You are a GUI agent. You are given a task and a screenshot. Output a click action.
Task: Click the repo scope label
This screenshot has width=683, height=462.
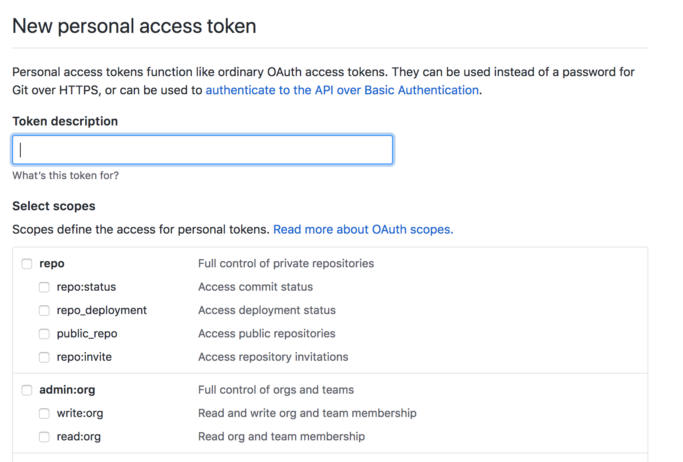tap(52, 263)
